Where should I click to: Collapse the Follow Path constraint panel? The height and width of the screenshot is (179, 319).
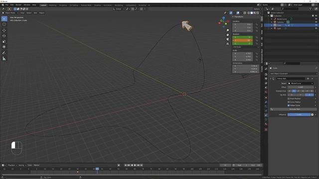pos(271,79)
